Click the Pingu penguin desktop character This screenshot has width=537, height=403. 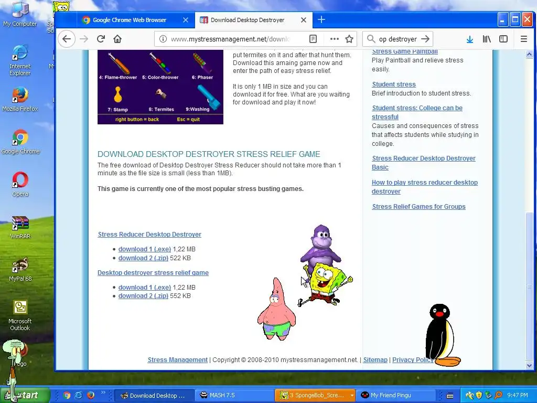[442, 335]
